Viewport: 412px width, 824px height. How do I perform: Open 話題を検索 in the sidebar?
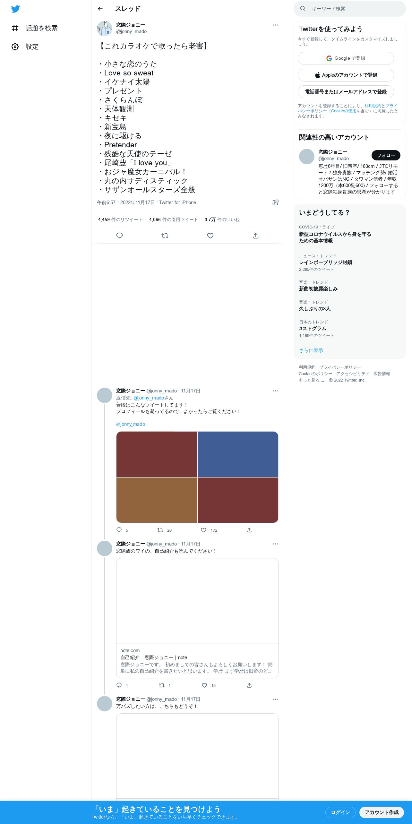(35, 28)
